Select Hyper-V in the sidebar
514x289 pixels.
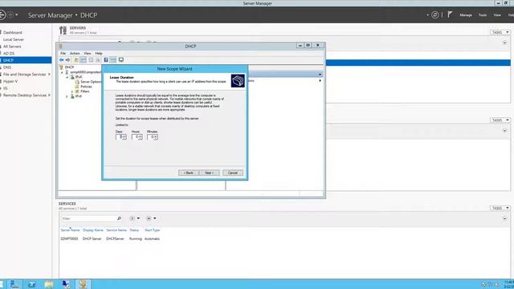pos(10,81)
